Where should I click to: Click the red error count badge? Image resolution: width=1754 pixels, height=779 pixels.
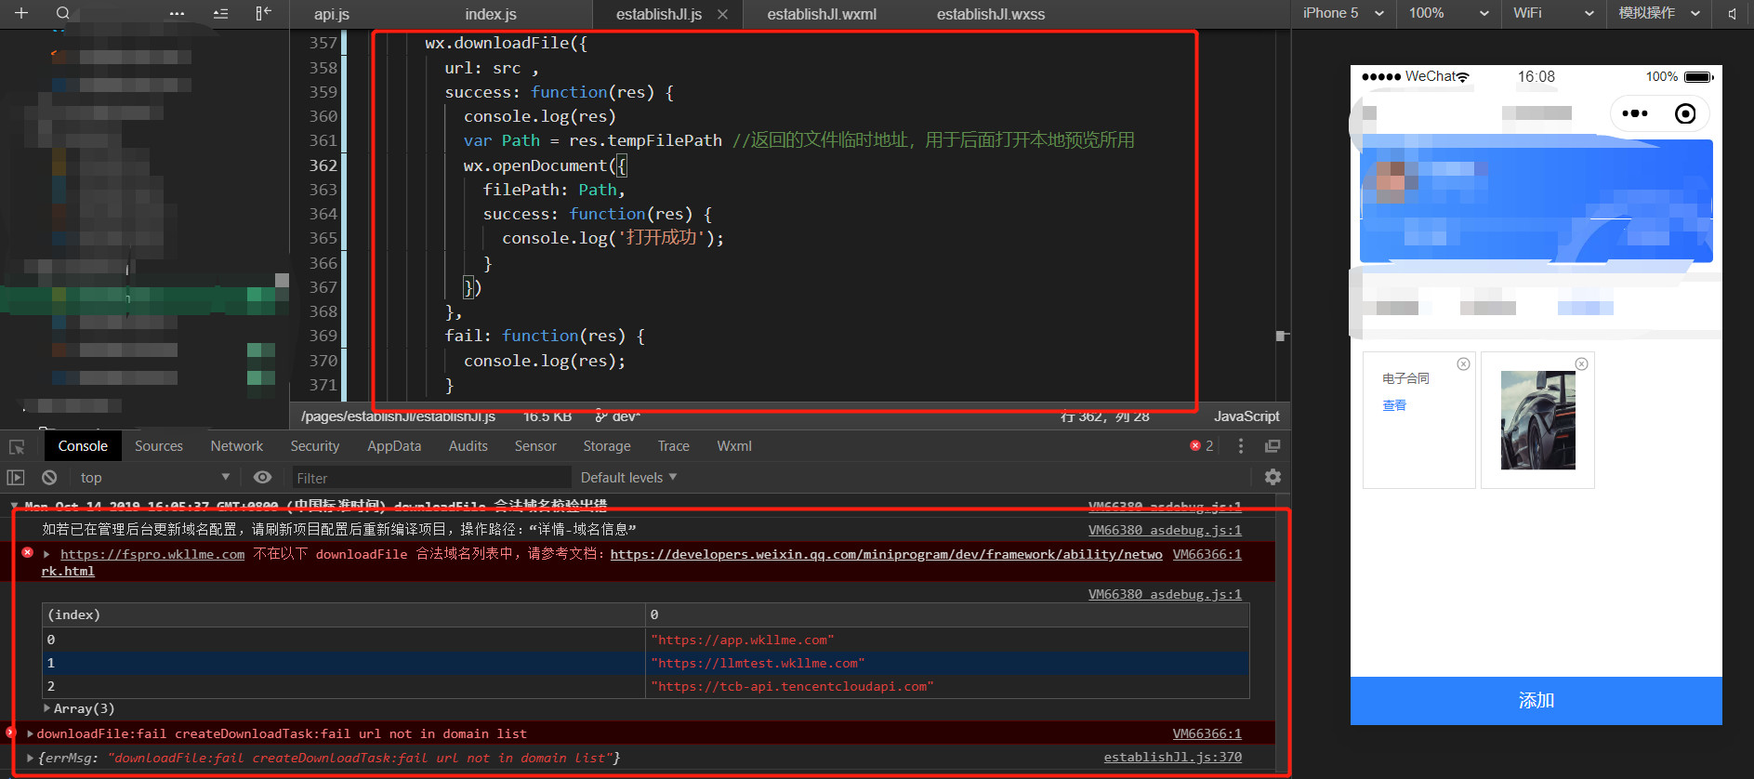[1202, 446]
